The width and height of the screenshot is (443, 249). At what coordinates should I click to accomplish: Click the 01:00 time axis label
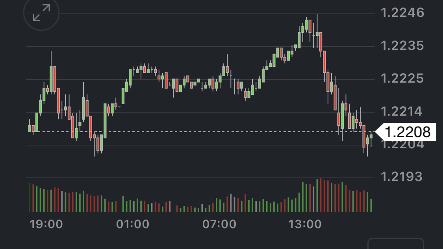[133, 224]
